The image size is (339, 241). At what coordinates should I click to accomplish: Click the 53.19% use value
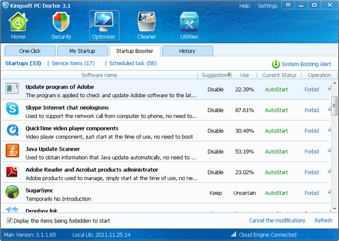[x=245, y=151]
